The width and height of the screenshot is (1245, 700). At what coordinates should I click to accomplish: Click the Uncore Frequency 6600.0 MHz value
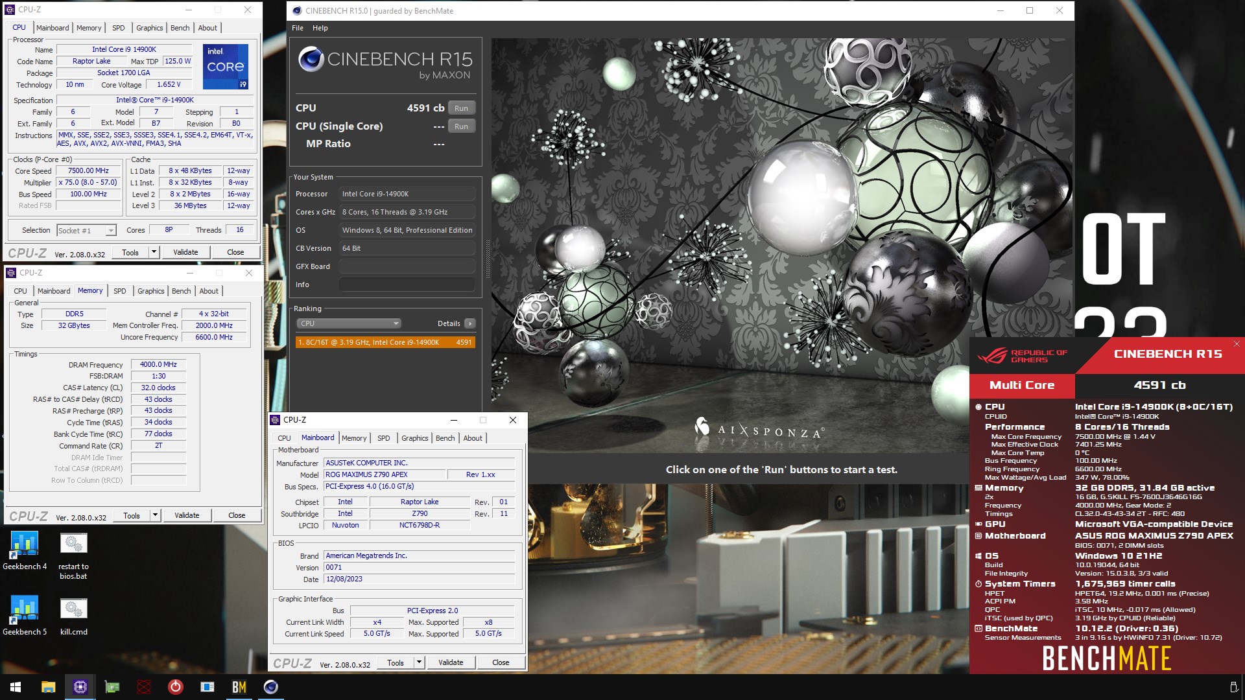[x=214, y=337]
